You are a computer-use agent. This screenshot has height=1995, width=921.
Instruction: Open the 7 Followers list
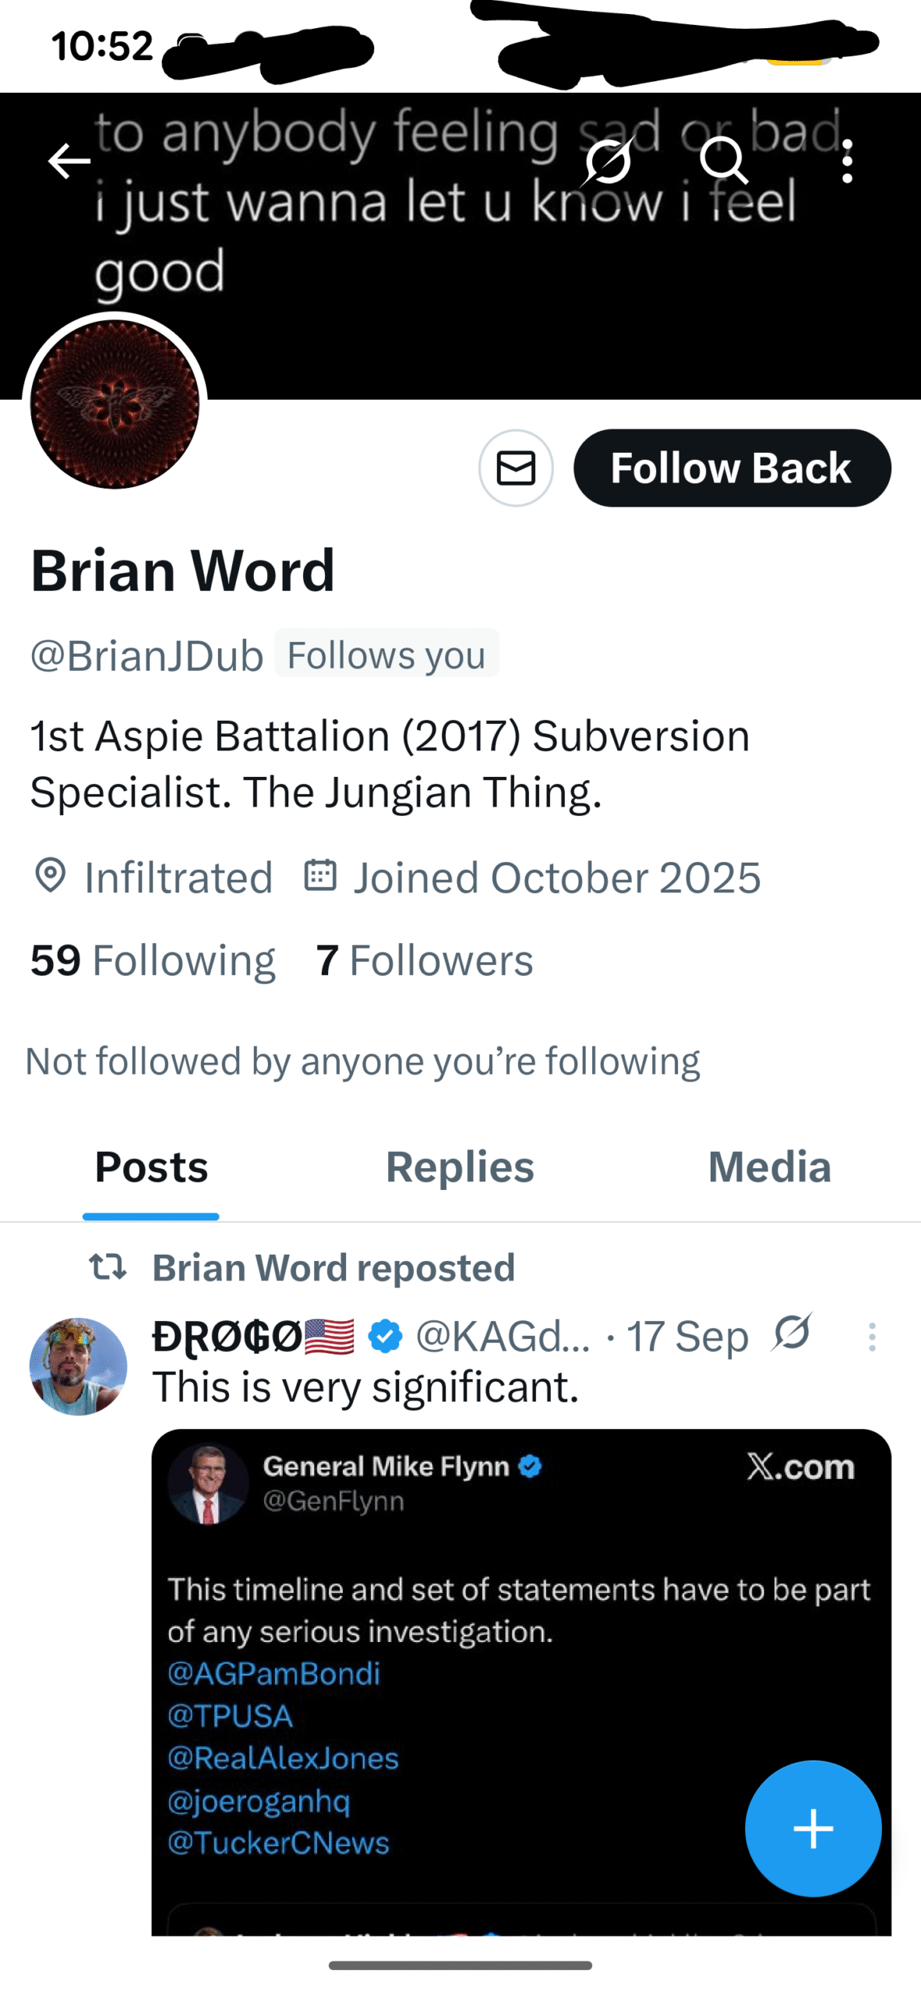tap(425, 959)
